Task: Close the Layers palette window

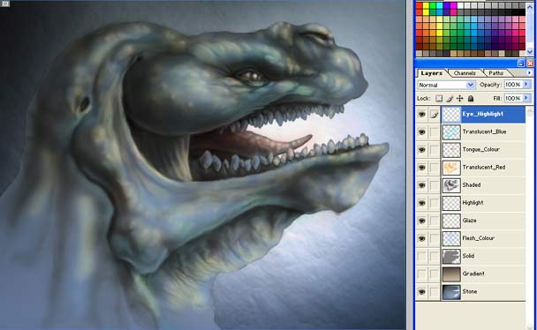Action: tap(530, 64)
